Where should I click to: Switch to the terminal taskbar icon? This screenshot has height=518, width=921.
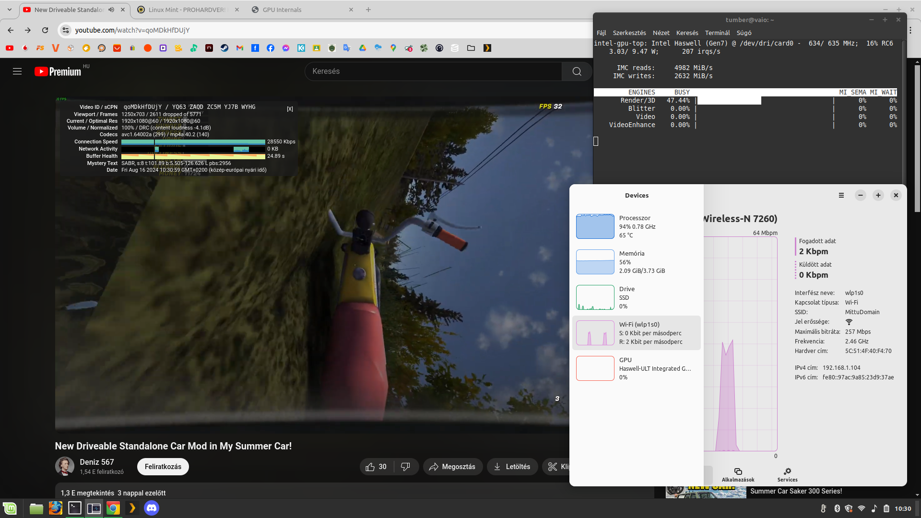[75, 508]
